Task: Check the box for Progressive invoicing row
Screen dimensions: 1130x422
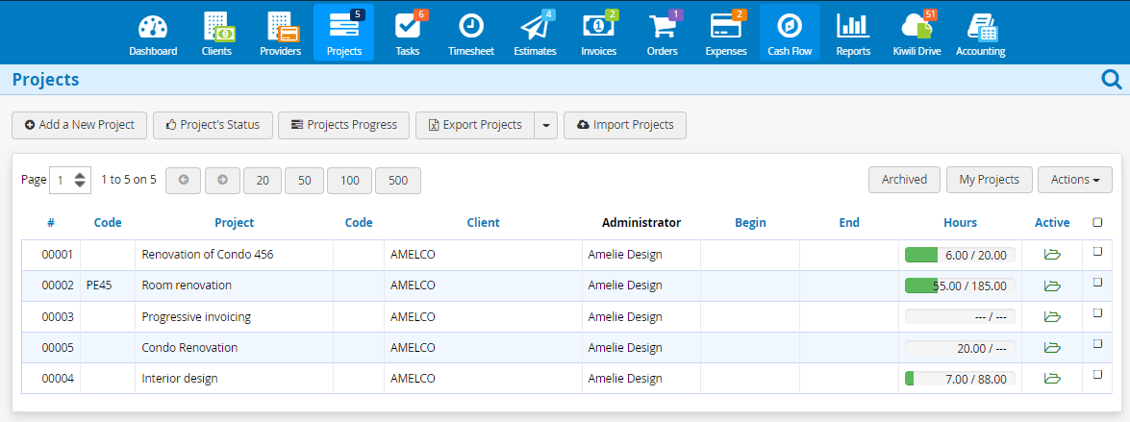Action: (1097, 313)
